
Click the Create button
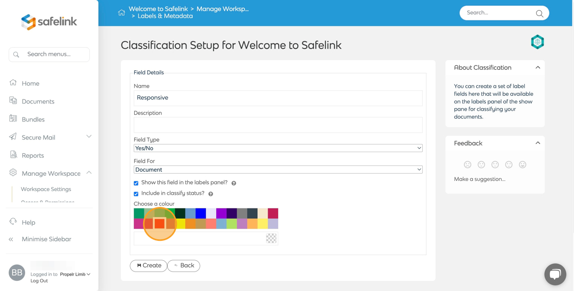point(149,265)
